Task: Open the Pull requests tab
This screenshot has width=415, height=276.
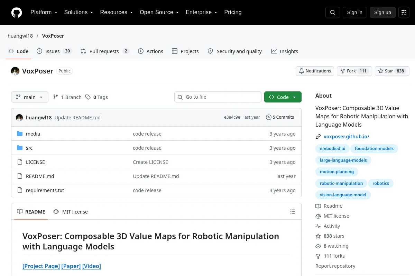Action: coord(105,51)
